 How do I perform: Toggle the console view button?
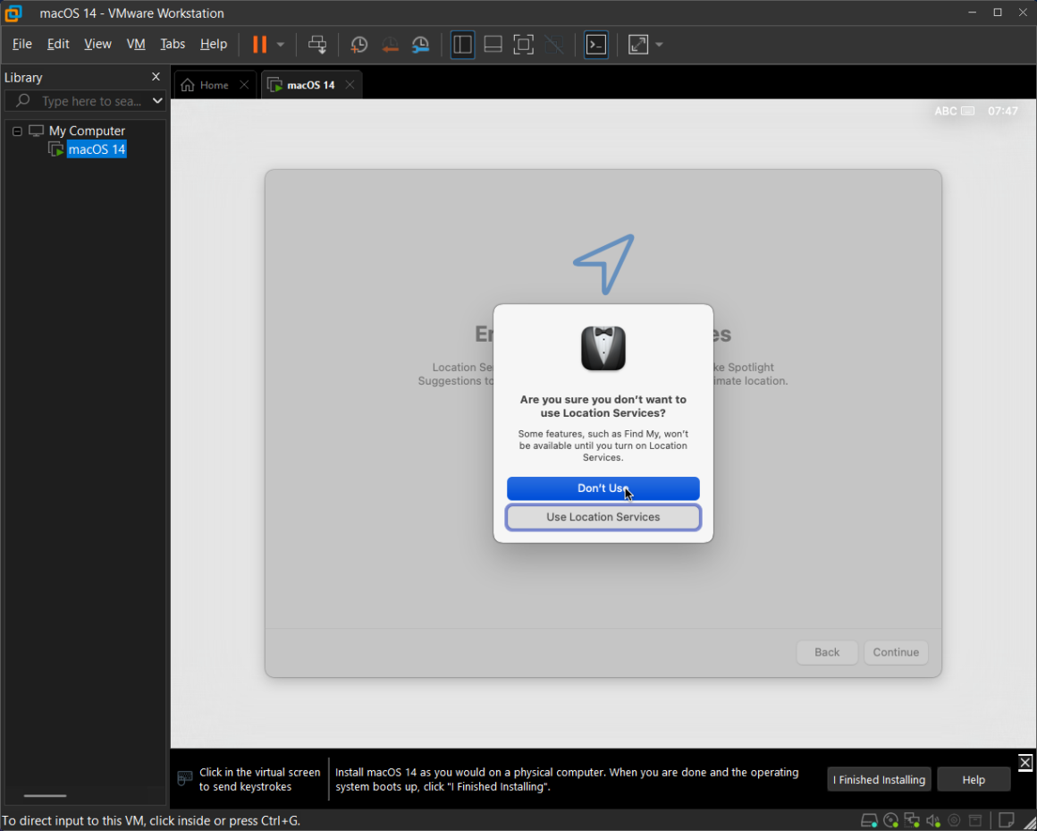(596, 45)
